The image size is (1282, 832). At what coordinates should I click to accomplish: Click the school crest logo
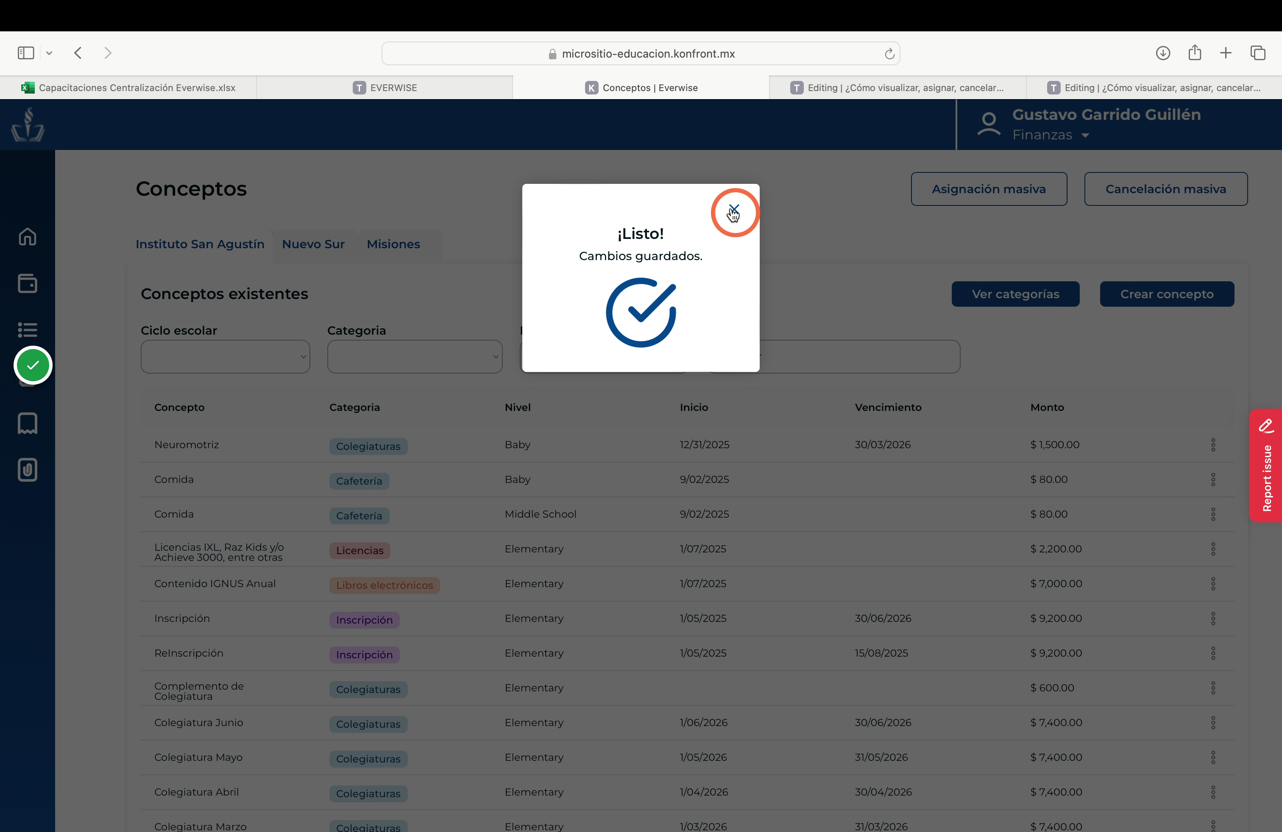point(28,124)
